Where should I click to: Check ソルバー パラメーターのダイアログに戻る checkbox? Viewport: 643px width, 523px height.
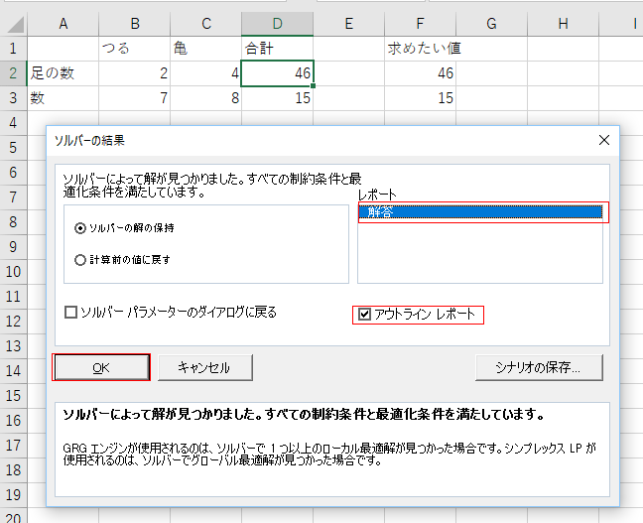71,313
